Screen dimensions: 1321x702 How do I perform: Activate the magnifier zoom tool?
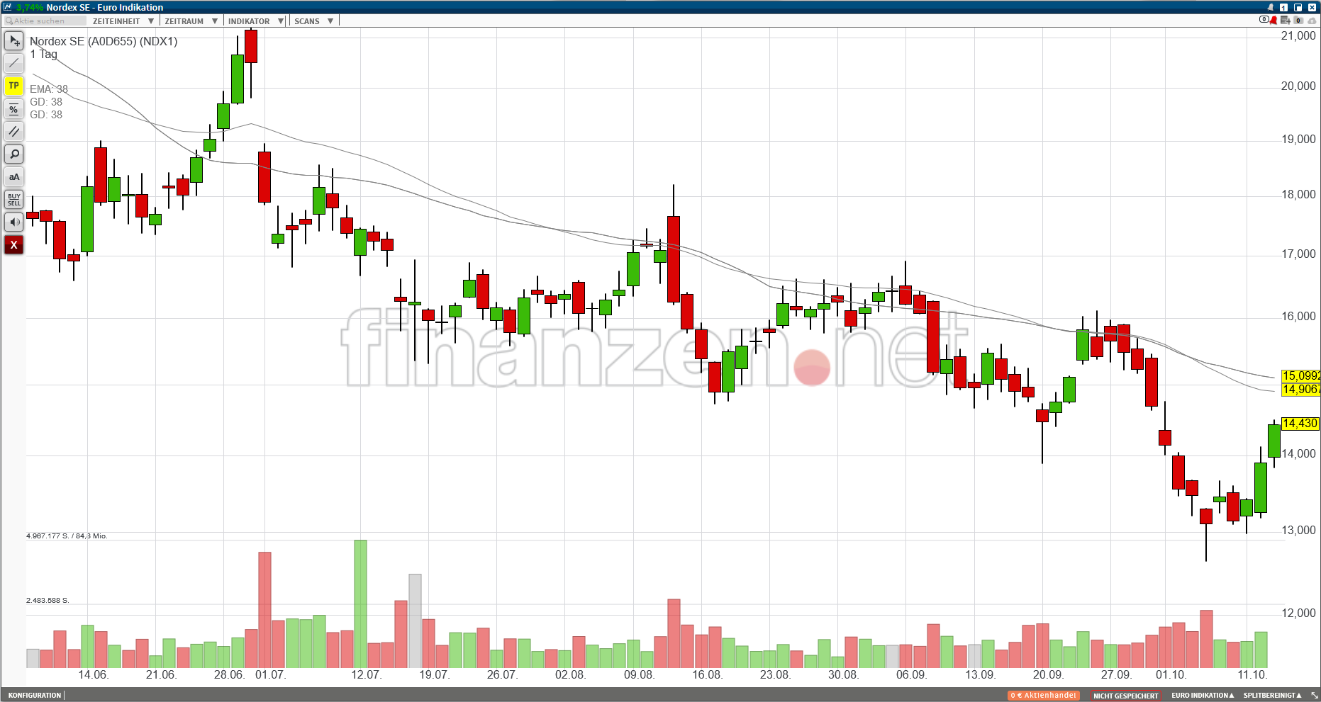coord(14,154)
